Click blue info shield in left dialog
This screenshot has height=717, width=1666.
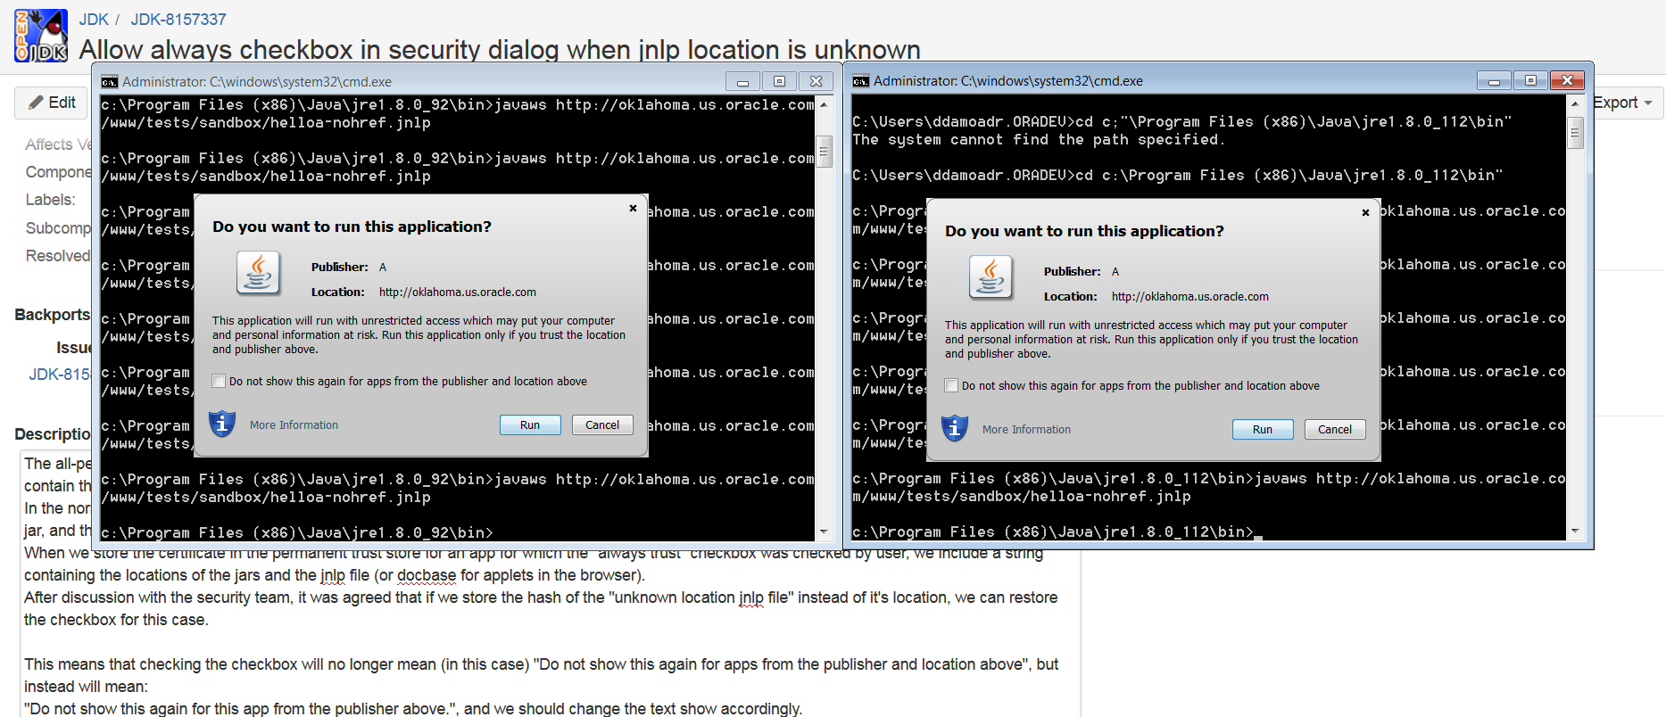(222, 424)
